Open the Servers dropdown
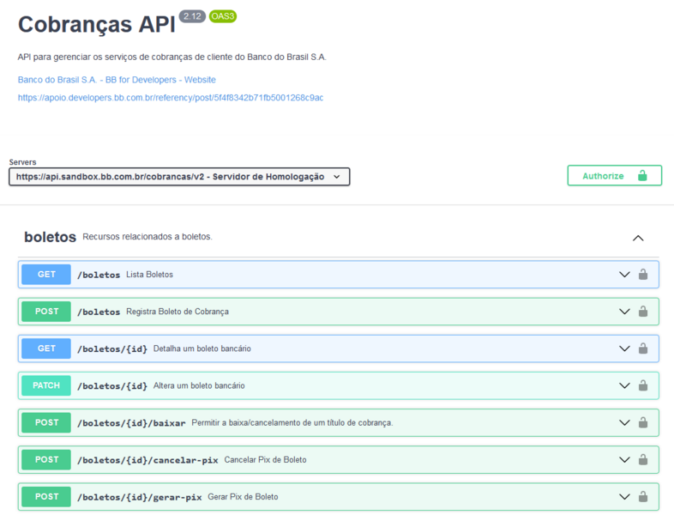The image size is (674, 515). point(179,177)
